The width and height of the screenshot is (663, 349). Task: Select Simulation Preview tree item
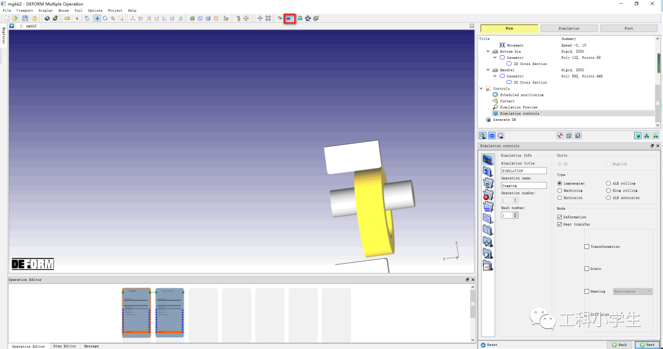(x=518, y=107)
